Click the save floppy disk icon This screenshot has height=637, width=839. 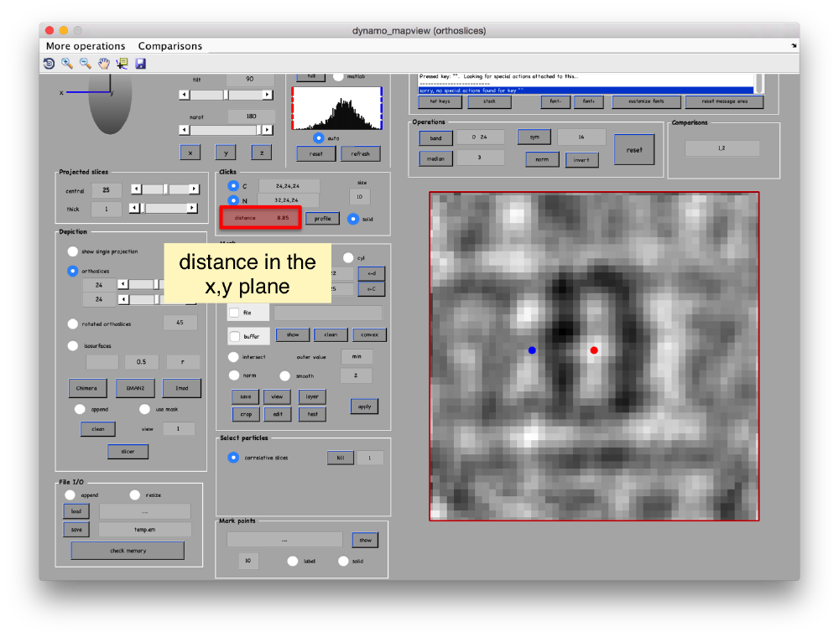(x=140, y=64)
